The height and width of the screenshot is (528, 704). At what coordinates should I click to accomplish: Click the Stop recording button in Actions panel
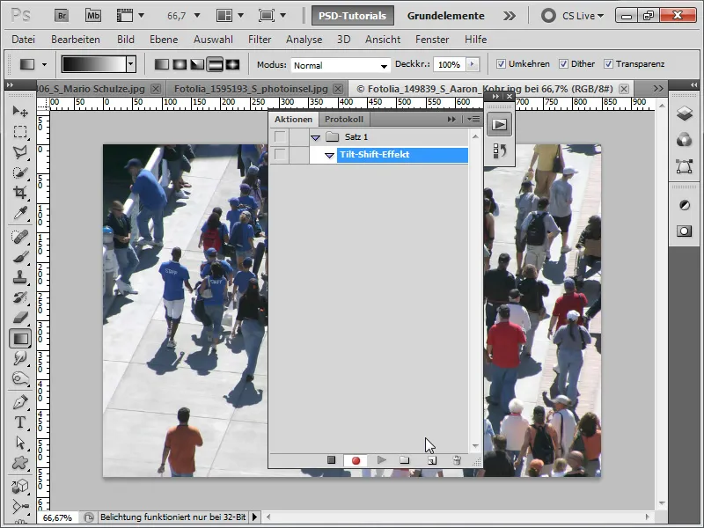click(332, 459)
